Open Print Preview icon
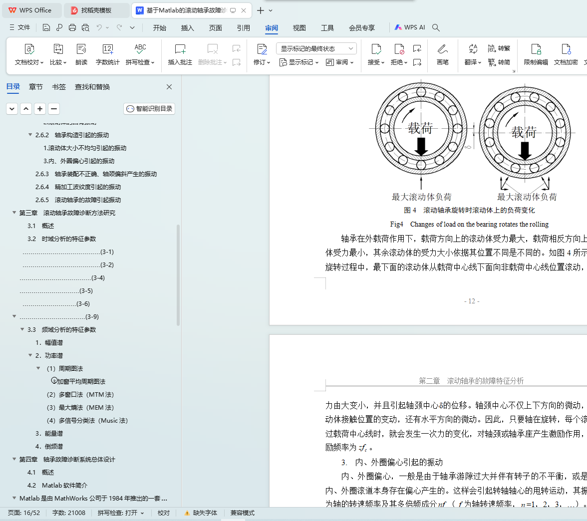Viewport: 587px width, 521px height. (x=85, y=27)
